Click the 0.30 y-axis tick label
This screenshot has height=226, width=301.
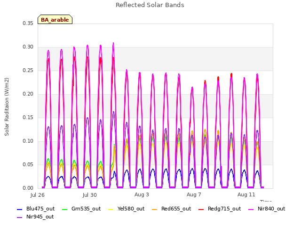(28, 47)
